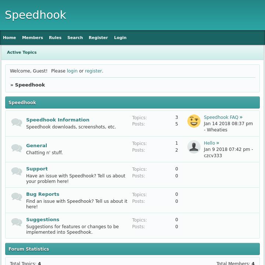This screenshot has width=265, height=265.
Task: Jump to latest post arrow beside Speedhook FAQ
Action: point(241,117)
